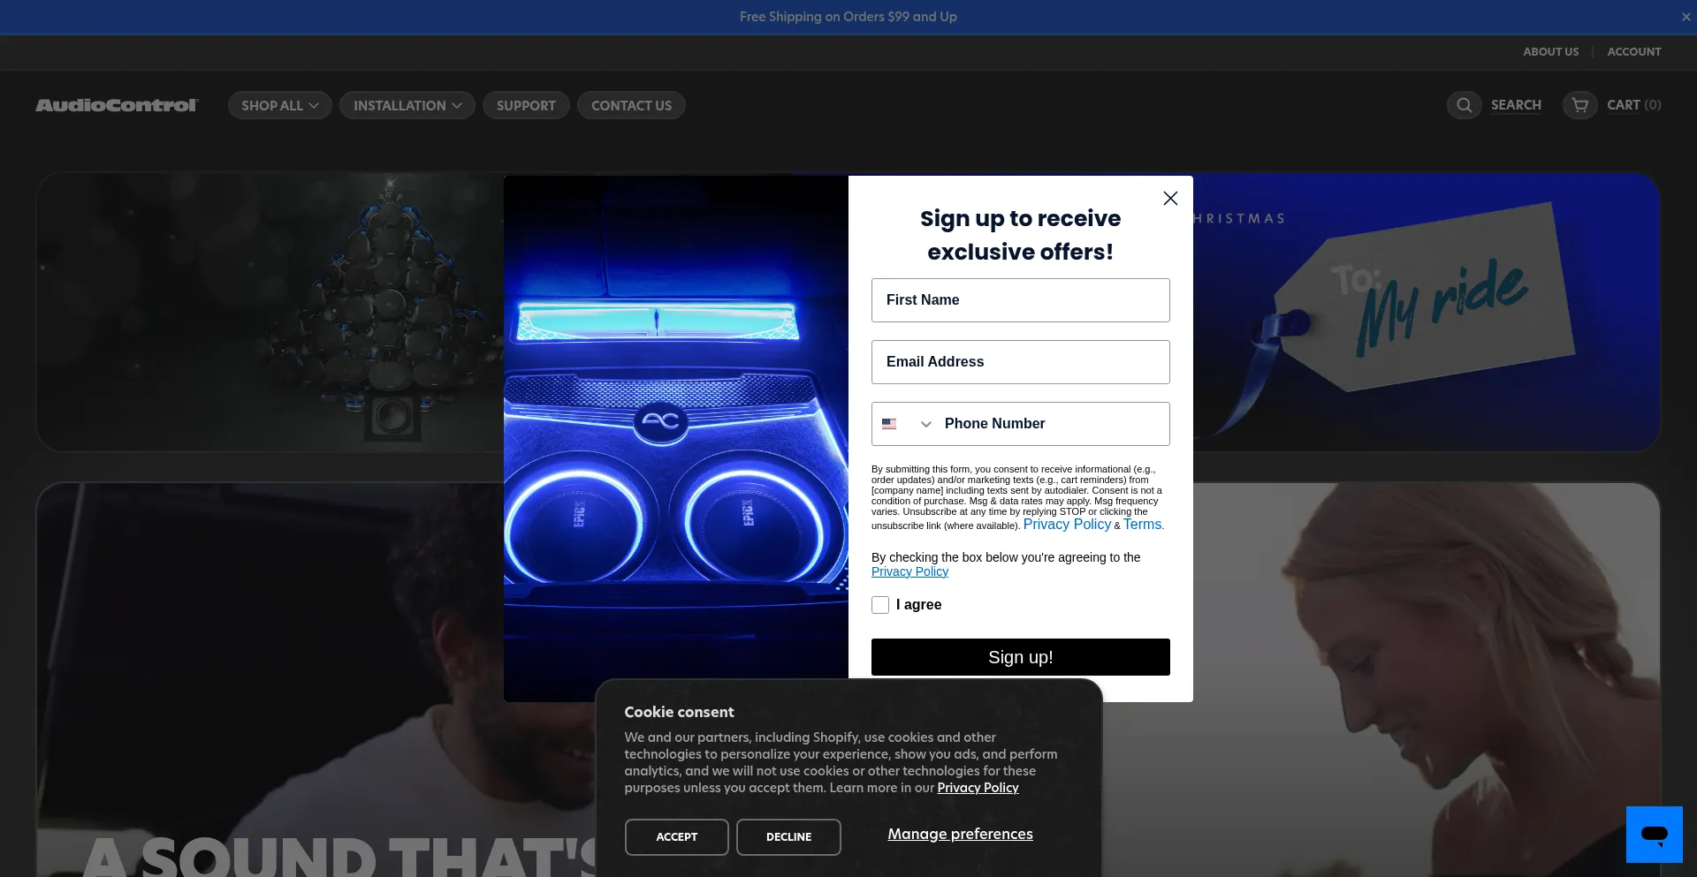This screenshot has width=1697, height=877.
Task: Open the CONTACT US page
Action: (630, 105)
